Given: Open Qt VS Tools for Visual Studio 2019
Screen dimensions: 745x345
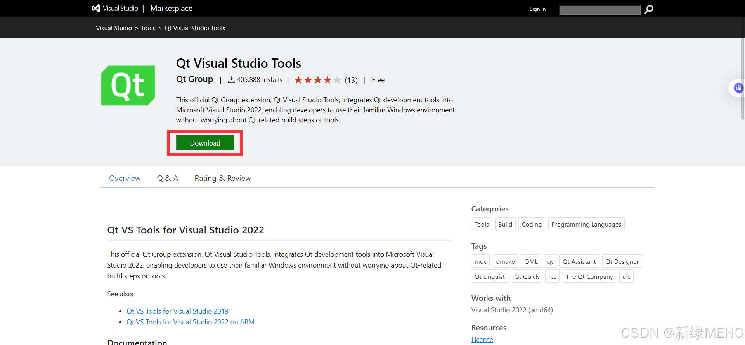Looking at the screenshot, I should coord(177,311).
